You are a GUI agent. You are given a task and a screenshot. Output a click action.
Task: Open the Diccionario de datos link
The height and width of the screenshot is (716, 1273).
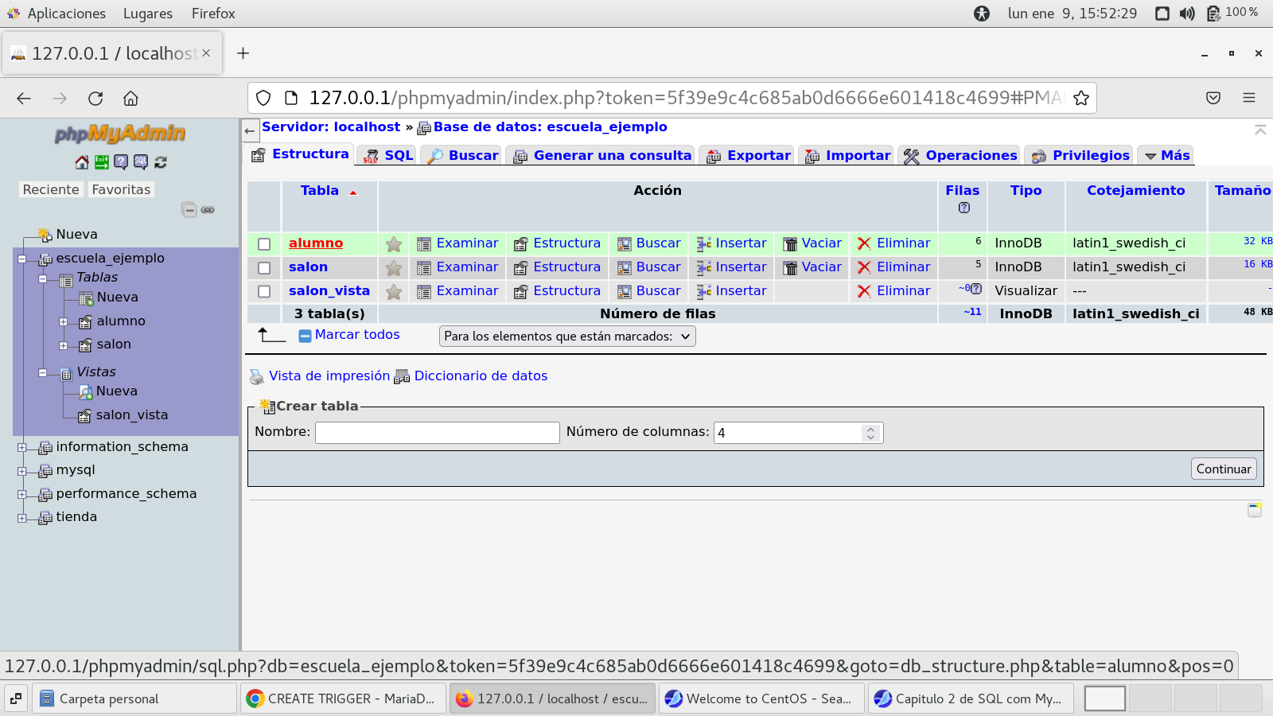(x=481, y=376)
